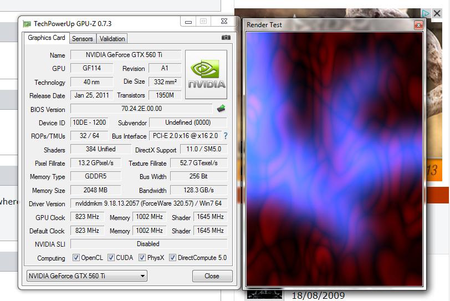The height and width of the screenshot is (301, 450).
Task: Toggle the DirectCompute 5.0 checkbox
Action: point(172,257)
